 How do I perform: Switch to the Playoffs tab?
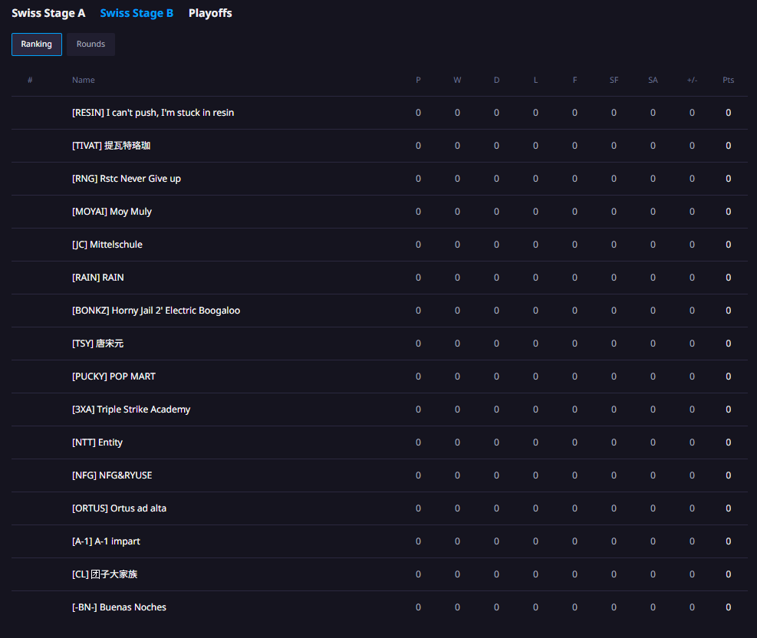[210, 13]
